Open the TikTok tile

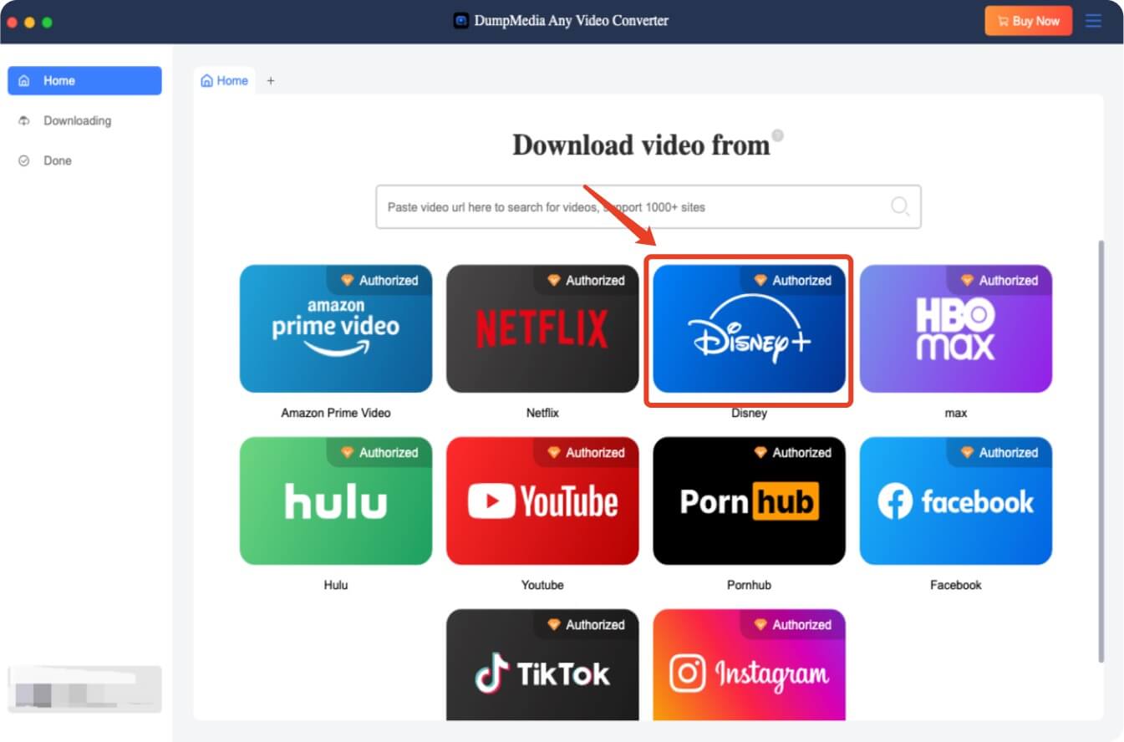(x=542, y=664)
